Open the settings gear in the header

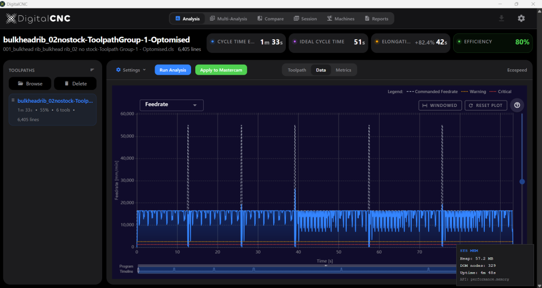(521, 19)
